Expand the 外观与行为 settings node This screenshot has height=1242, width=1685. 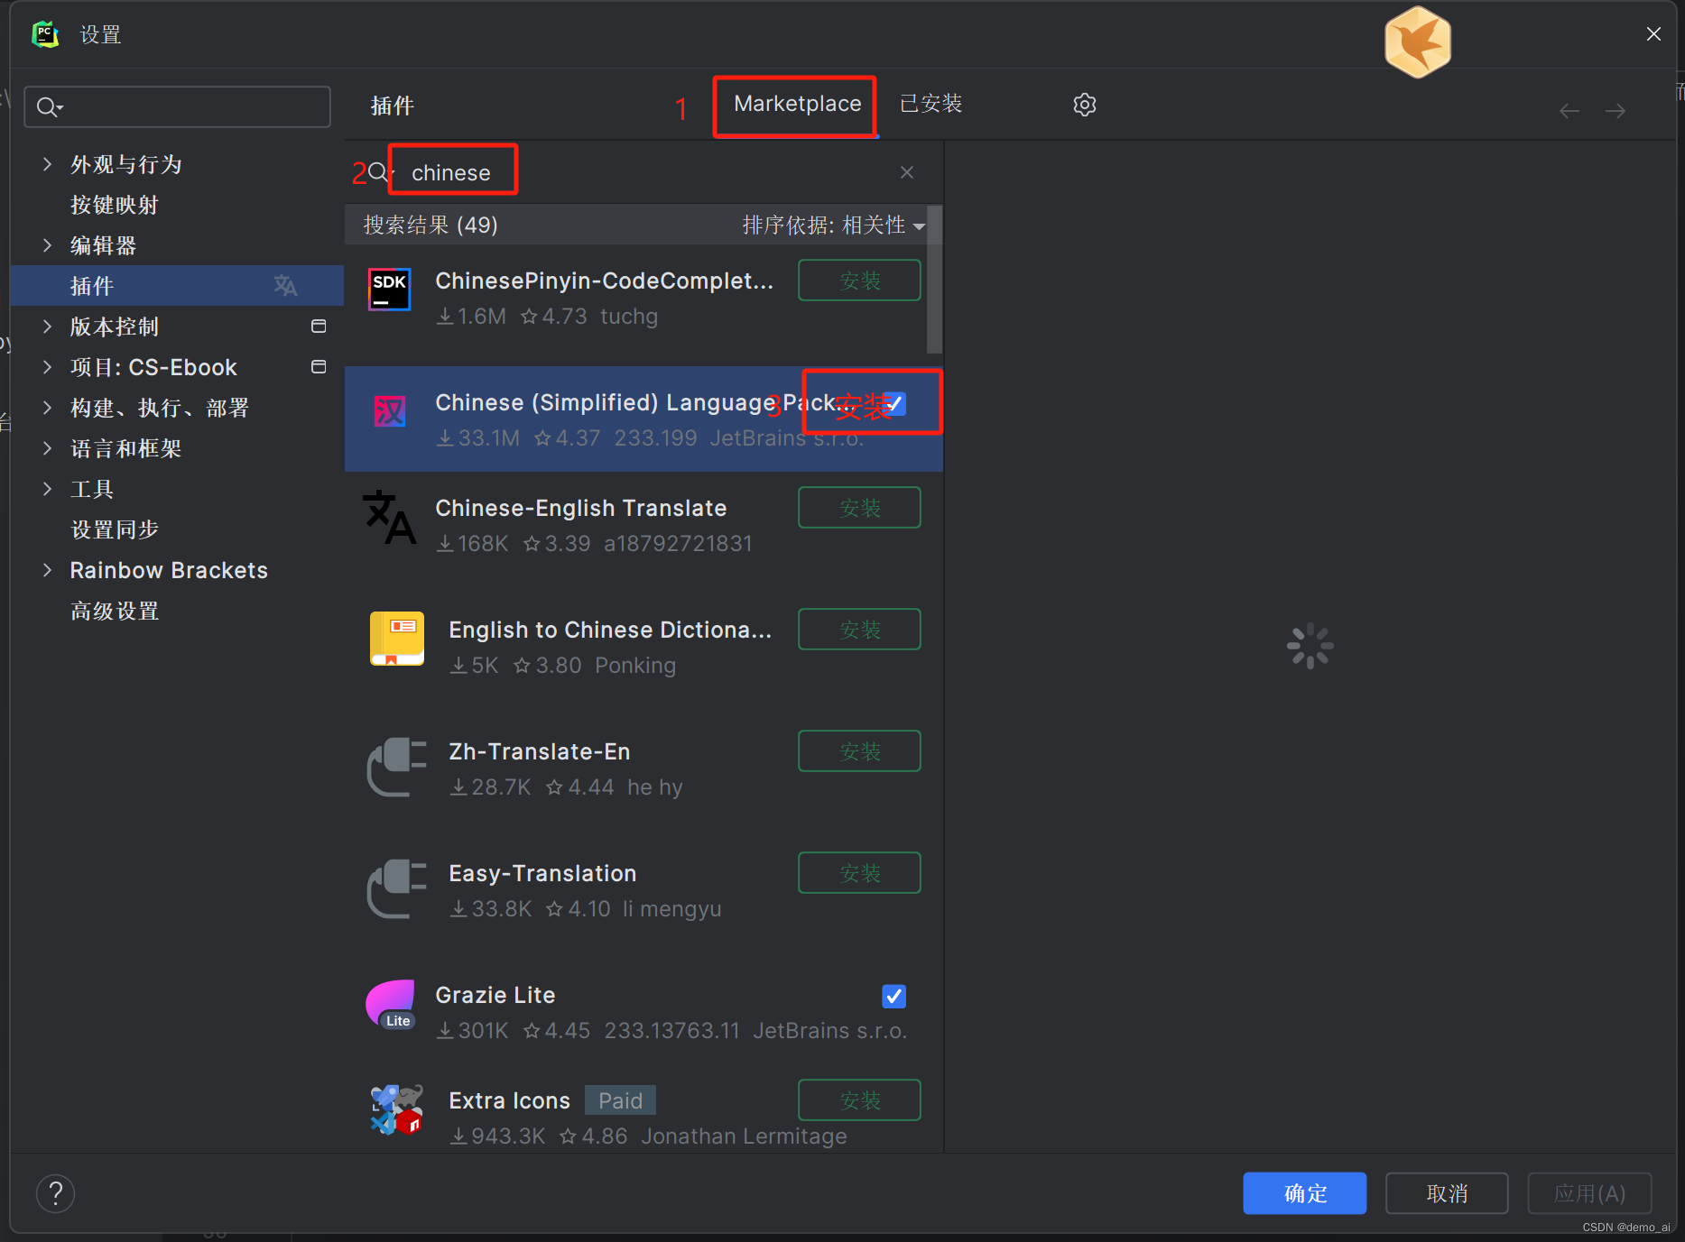(47, 164)
